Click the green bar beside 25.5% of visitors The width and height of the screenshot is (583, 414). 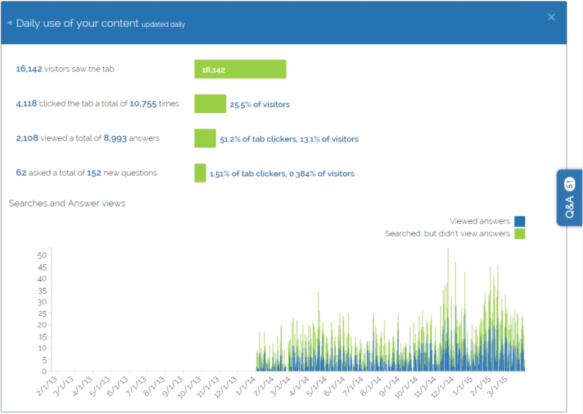[x=210, y=104]
